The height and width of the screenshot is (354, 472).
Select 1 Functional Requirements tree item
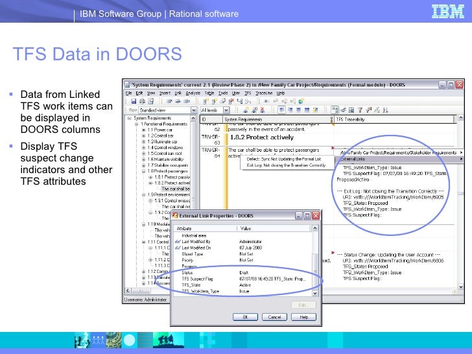164,124
